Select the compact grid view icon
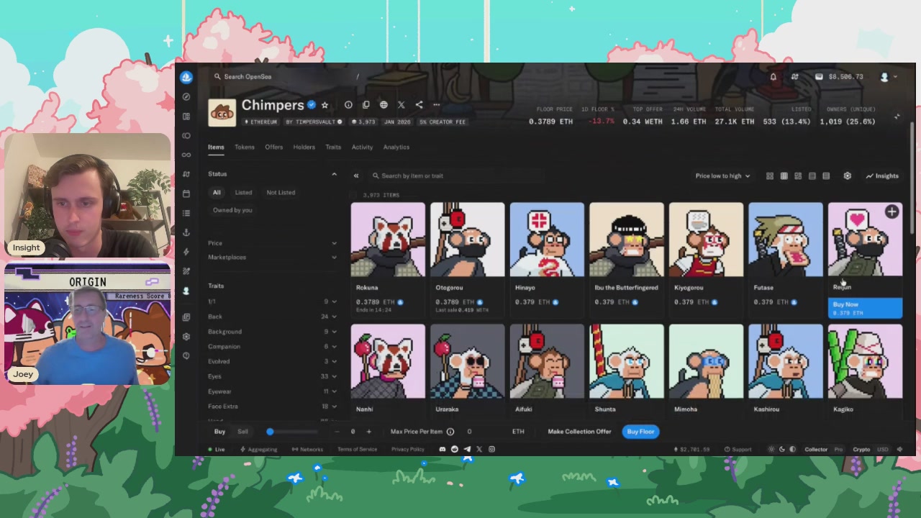Screen dimensions: 921x518 (784, 176)
